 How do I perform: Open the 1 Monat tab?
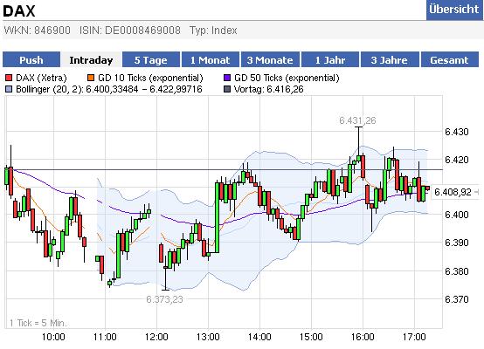pos(211,60)
